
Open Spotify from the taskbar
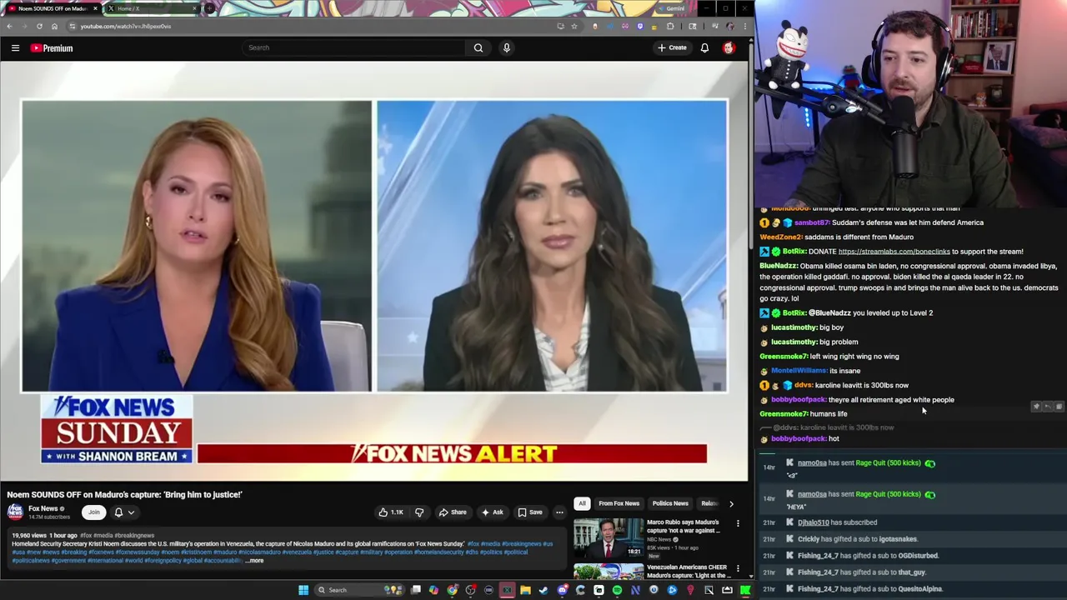[x=617, y=590]
